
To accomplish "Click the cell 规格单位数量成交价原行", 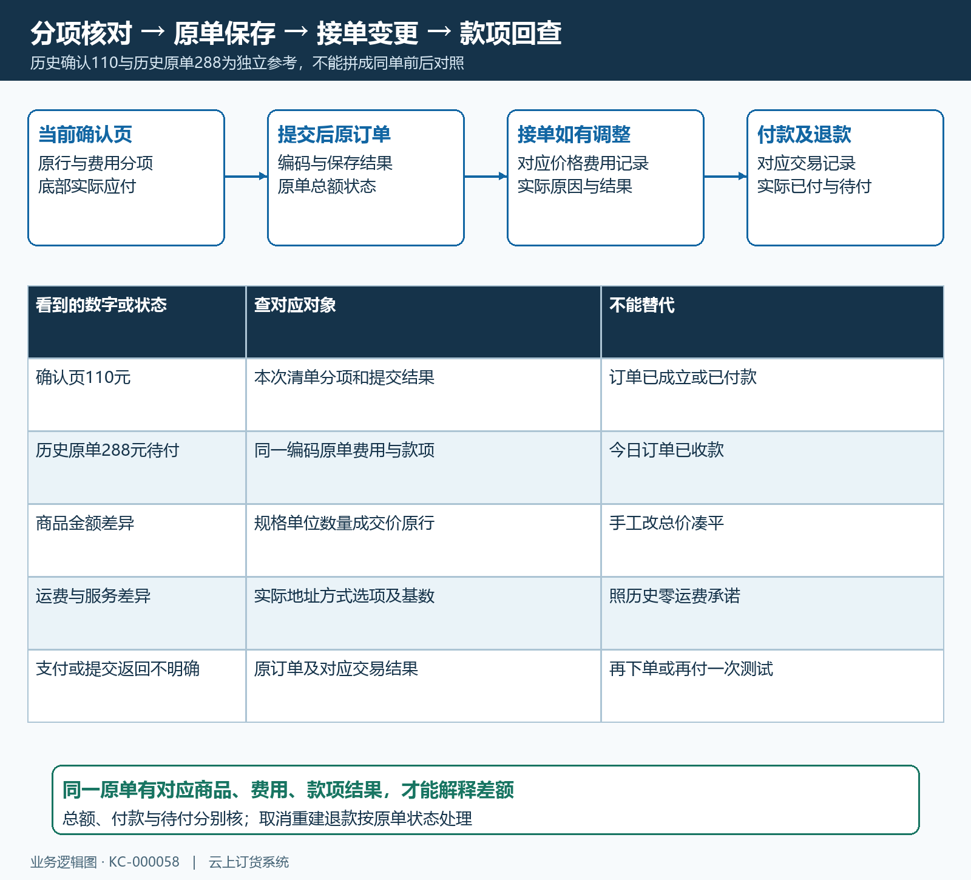I will tap(424, 540).
